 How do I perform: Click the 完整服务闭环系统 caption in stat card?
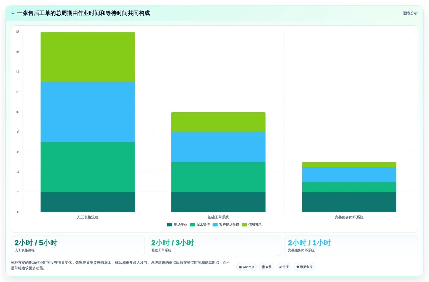[301, 250]
